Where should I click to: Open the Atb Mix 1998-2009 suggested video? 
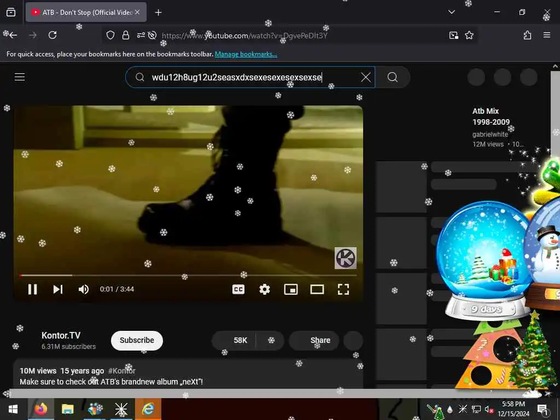click(x=491, y=116)
